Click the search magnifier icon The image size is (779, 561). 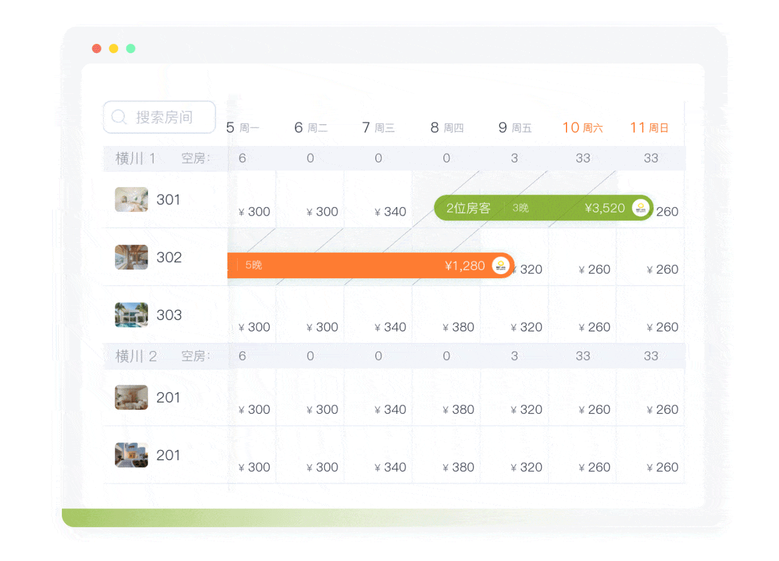(119, 117)
